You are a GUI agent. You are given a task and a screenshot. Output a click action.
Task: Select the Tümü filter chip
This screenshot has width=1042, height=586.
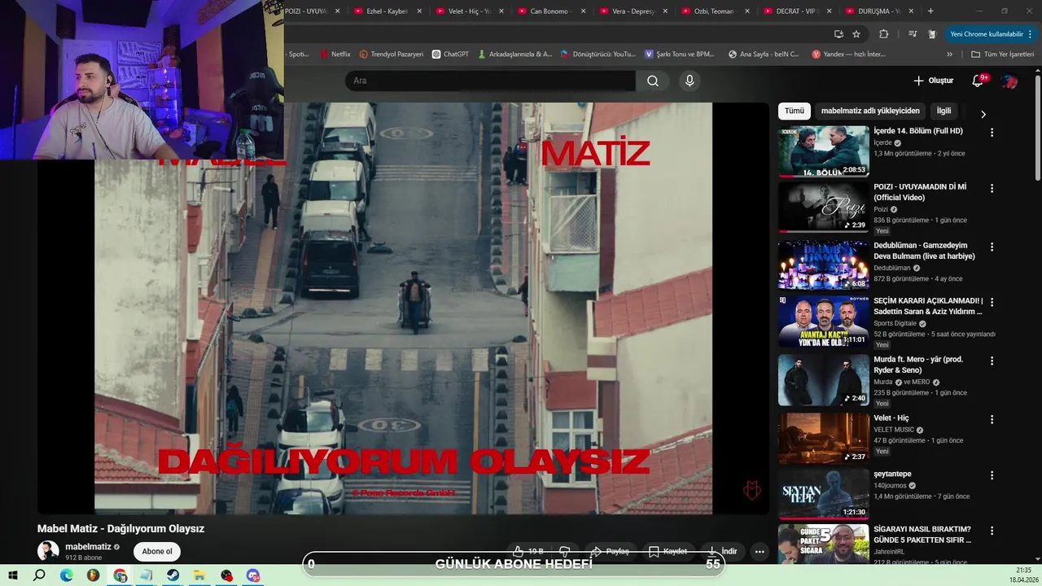point(794,111)
